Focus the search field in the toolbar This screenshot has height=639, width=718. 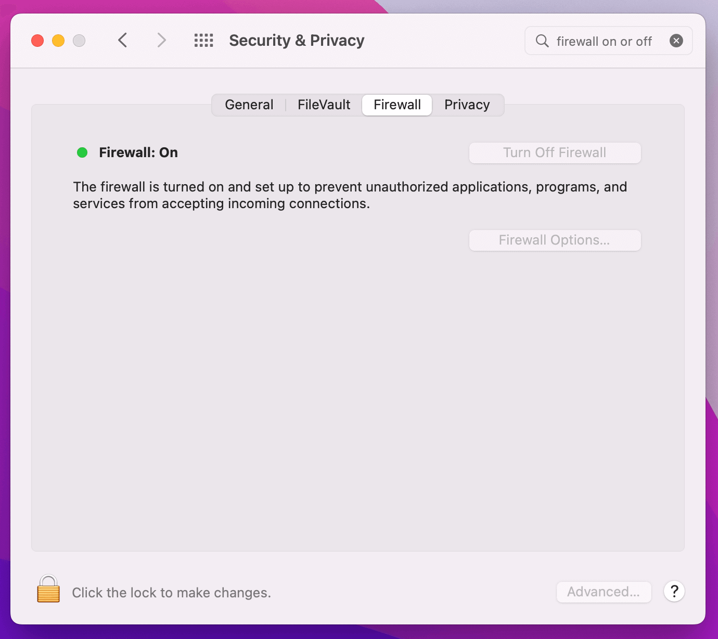pyautogui.click(x=604, y=41)
